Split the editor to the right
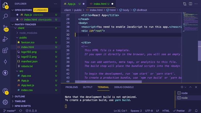201x113 pixels. 191,4
